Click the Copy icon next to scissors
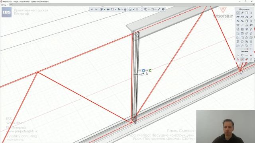This screenshot has height=143, width=255. 141,10
